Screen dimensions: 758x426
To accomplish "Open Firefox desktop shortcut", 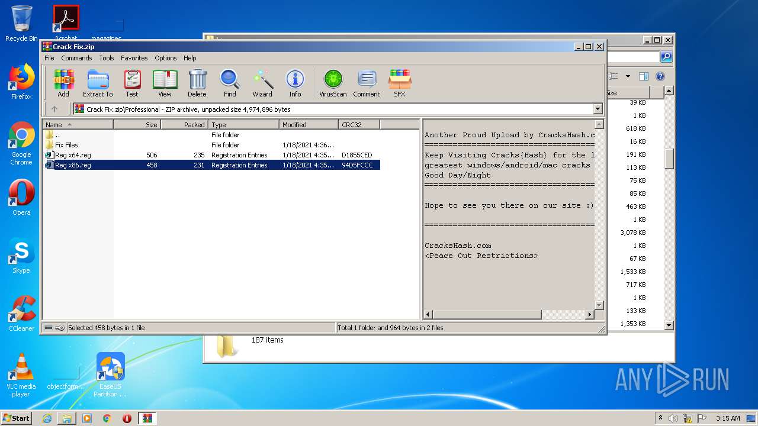I will click(x=21, y=82).
